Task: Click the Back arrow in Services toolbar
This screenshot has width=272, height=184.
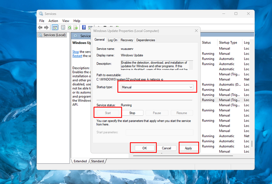Action: coord(40,27)
